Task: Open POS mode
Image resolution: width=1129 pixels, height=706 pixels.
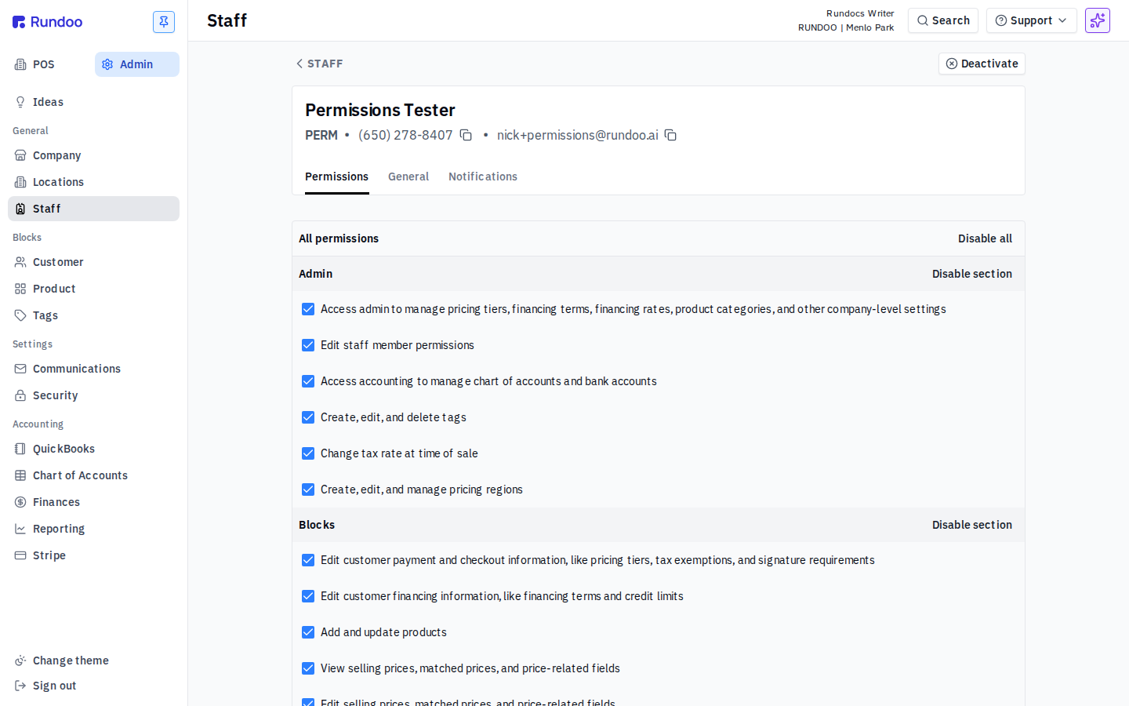Action: [48, 64]
